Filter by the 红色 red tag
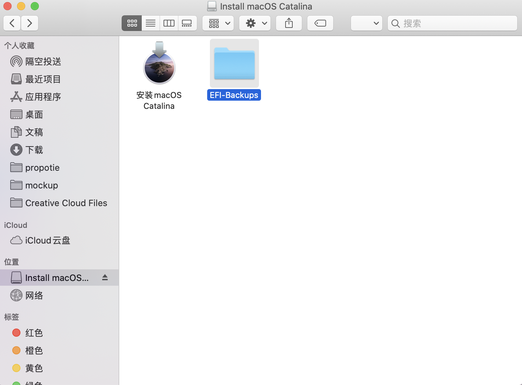Image resolution: width=522 pixels, height=385 pixels. pos(60,333)
